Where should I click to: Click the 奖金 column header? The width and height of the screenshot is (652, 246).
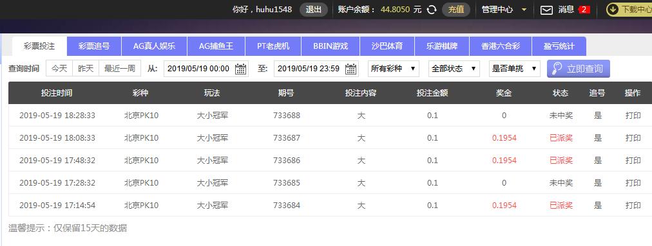(504, 93)
